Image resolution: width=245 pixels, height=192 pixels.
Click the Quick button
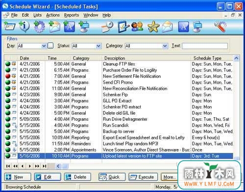[x=112, y=177]
